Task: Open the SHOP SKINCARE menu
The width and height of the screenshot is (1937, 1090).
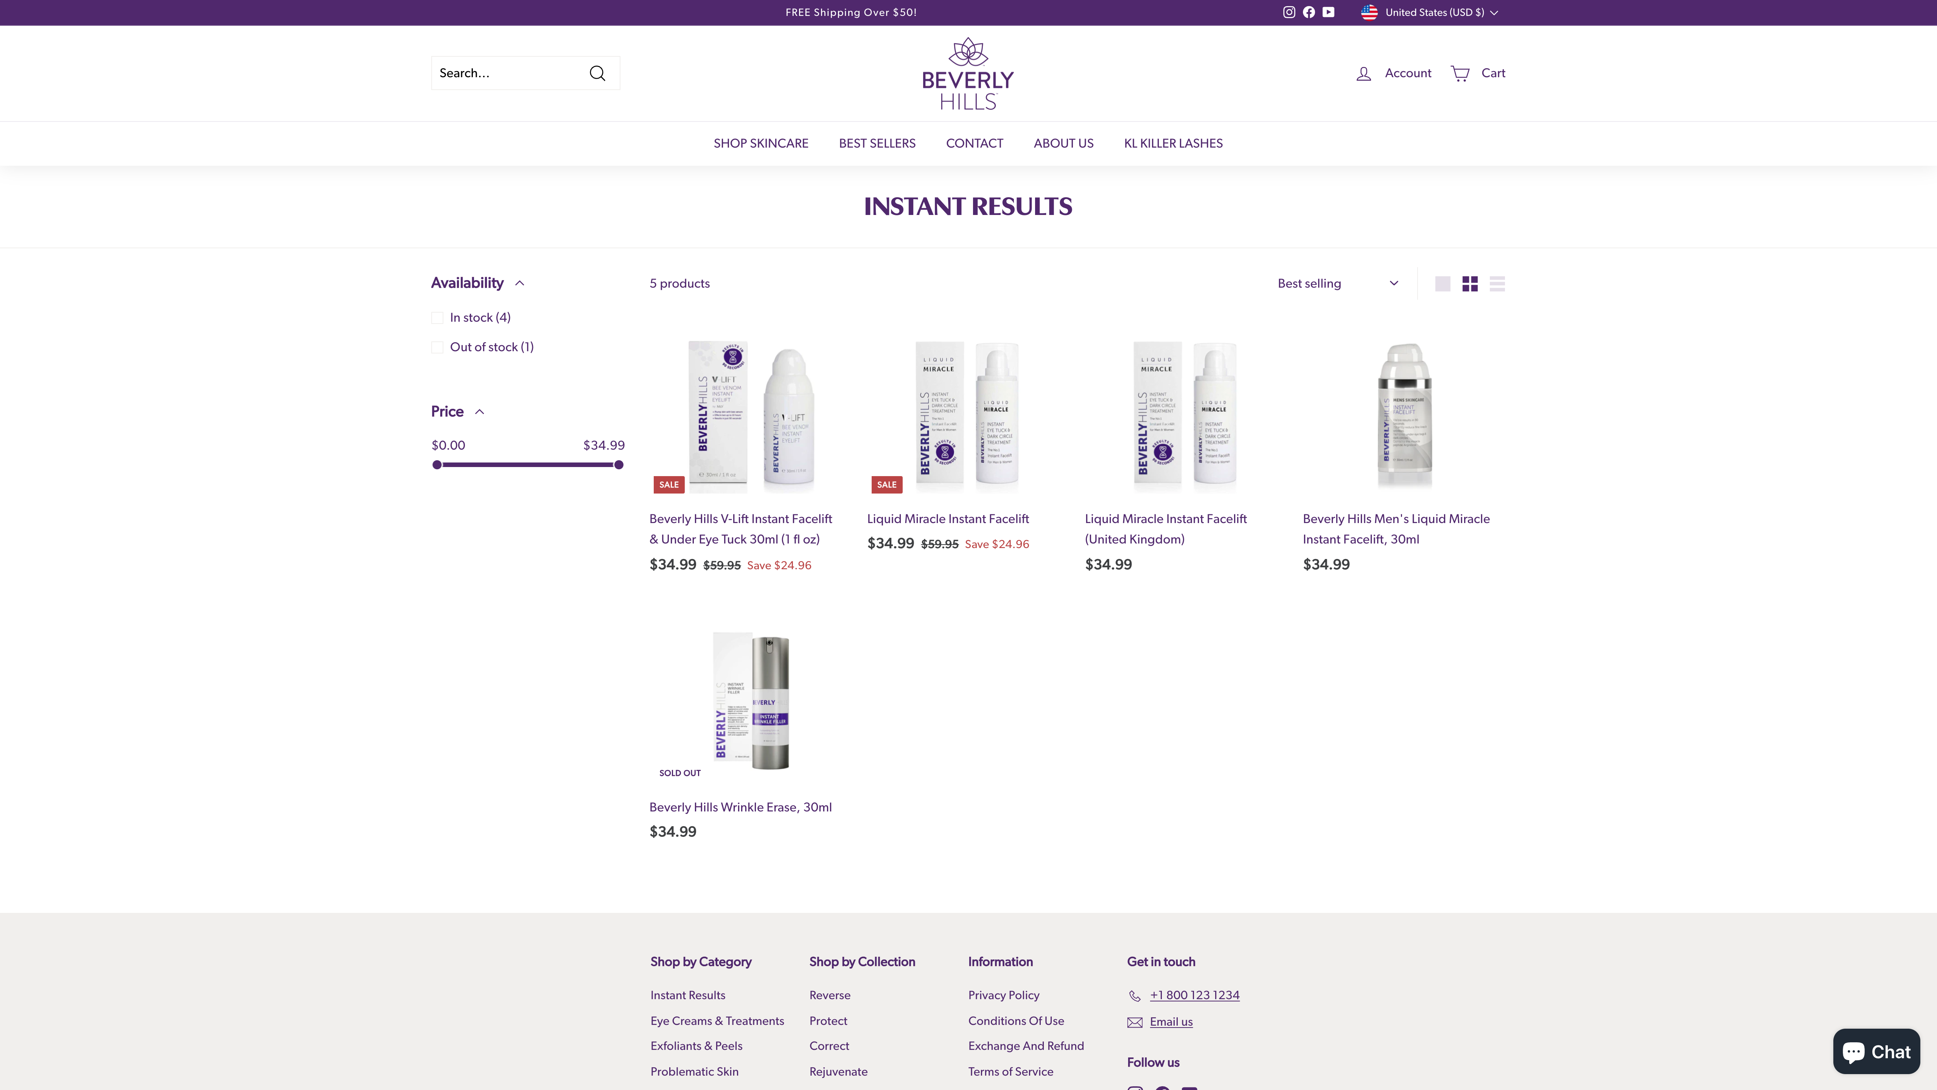Action: coord(761,143)
